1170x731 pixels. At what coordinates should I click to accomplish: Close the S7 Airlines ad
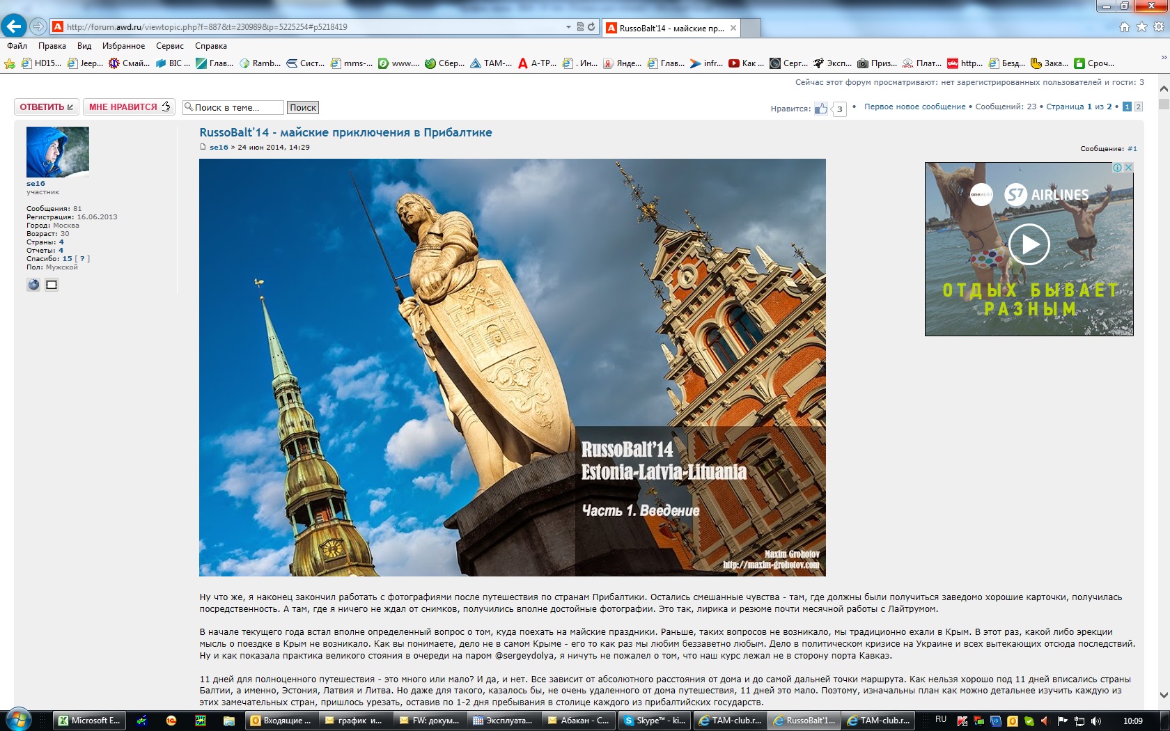(x=1128, y=168)
